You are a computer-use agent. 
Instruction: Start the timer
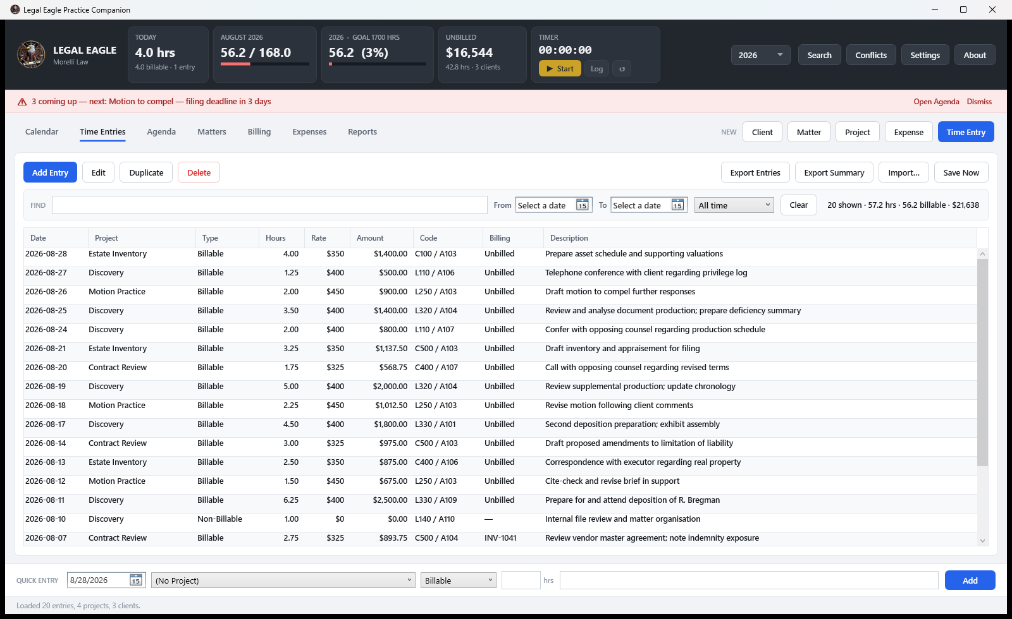click(560, 69)
